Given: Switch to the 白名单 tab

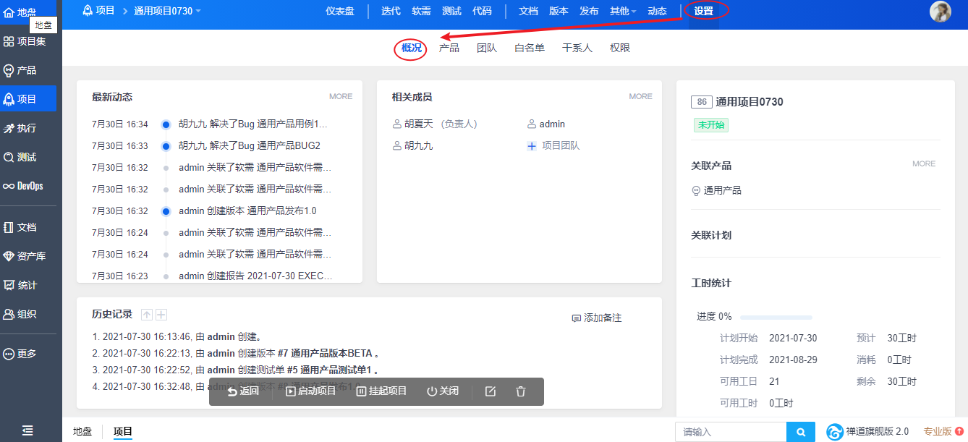Looking at the screenshot, I should [530, 48].
